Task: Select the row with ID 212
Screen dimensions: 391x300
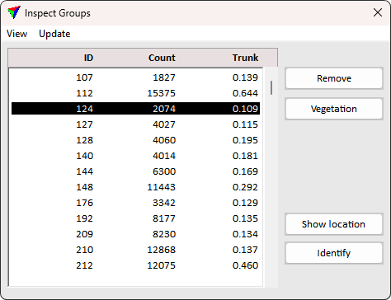Action: click(135, 265)
